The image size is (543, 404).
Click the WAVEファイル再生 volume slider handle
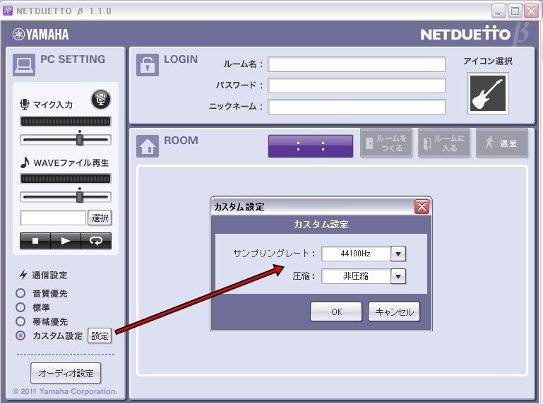click(80, 196)
